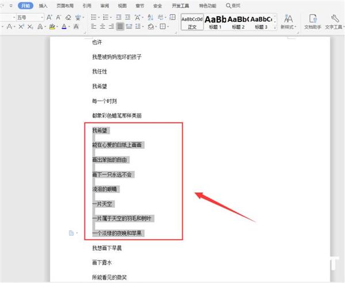Click the document margin icon beside last selected line

coord(71,233)
